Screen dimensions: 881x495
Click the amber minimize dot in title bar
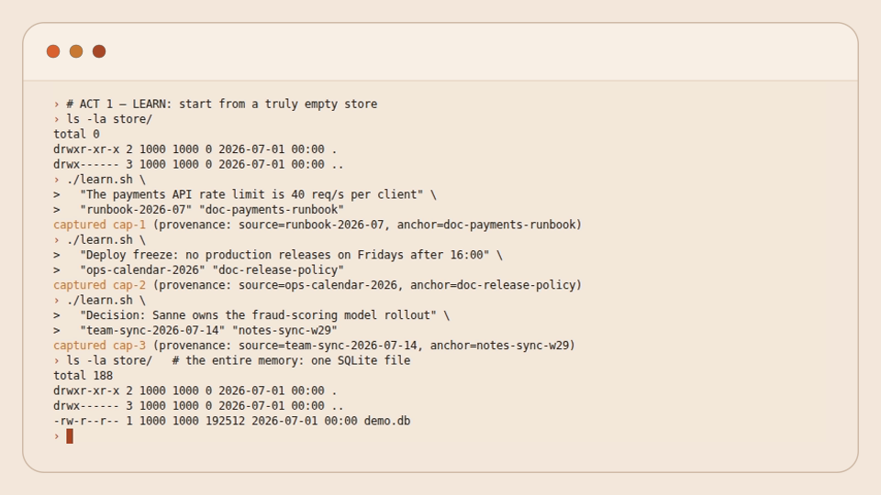76,51
